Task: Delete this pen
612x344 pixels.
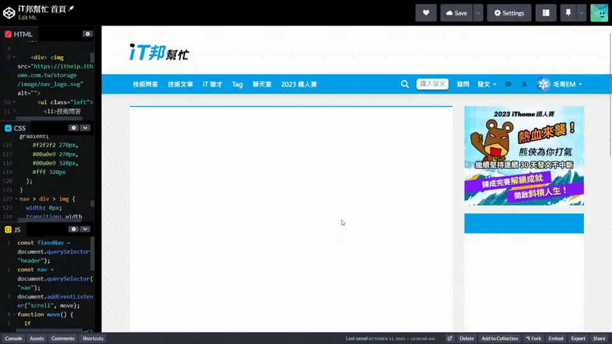Action: pyautogui.click(x=467, y=338)
